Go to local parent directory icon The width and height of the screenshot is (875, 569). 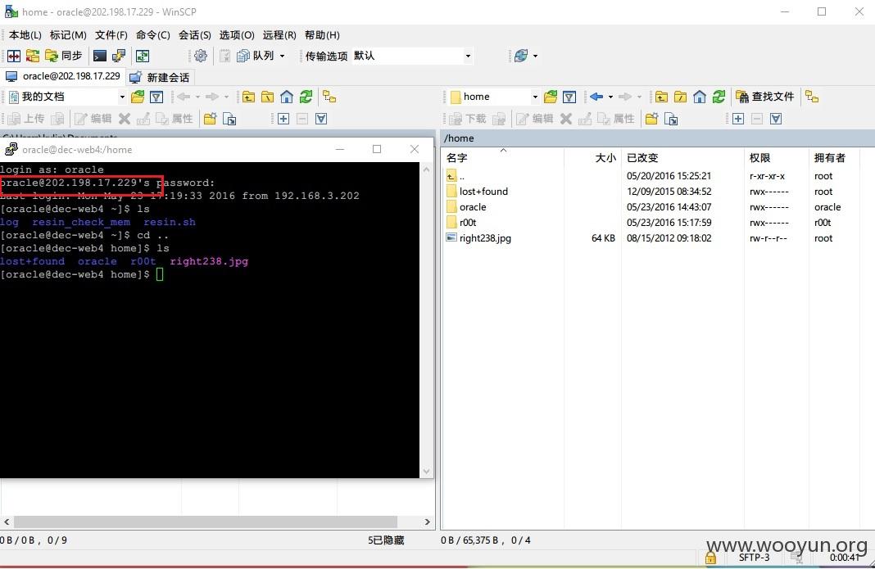tap(248, 97)
